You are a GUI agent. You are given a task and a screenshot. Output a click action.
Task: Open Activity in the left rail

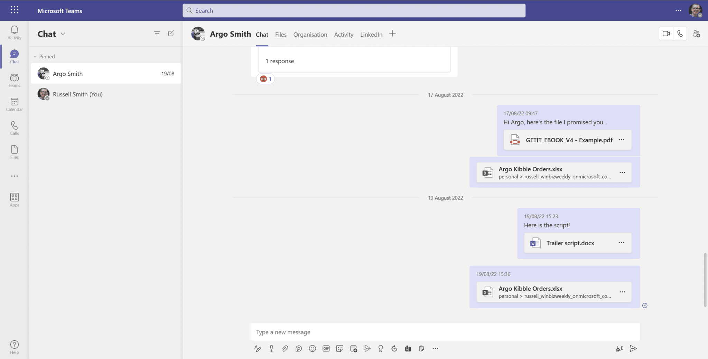pos(15,33)
